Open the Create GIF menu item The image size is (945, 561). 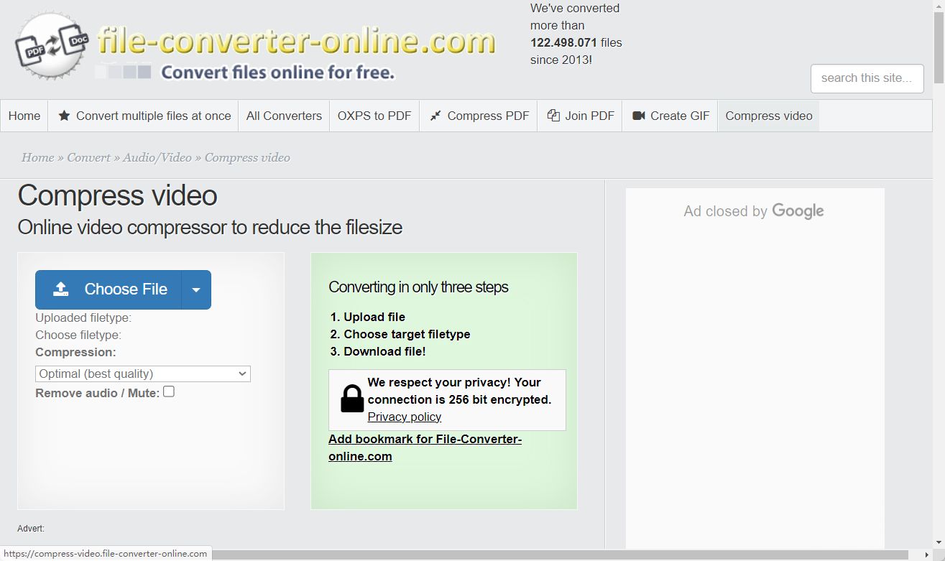coord(670,116)
